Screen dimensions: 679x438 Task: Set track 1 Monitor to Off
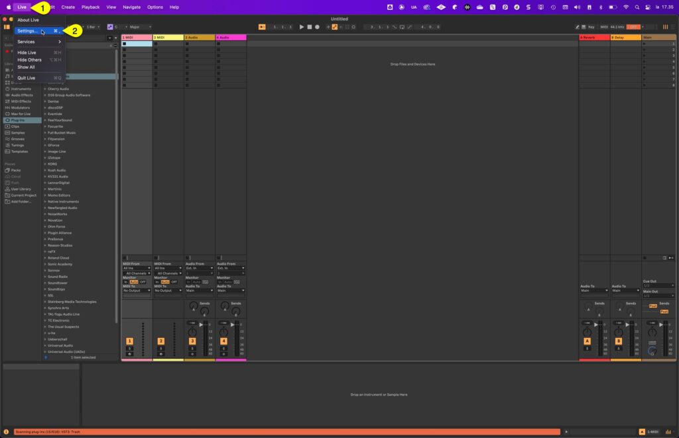click(x=143, y=282)
